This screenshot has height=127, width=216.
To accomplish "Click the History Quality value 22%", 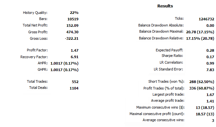I will point(74,13).
